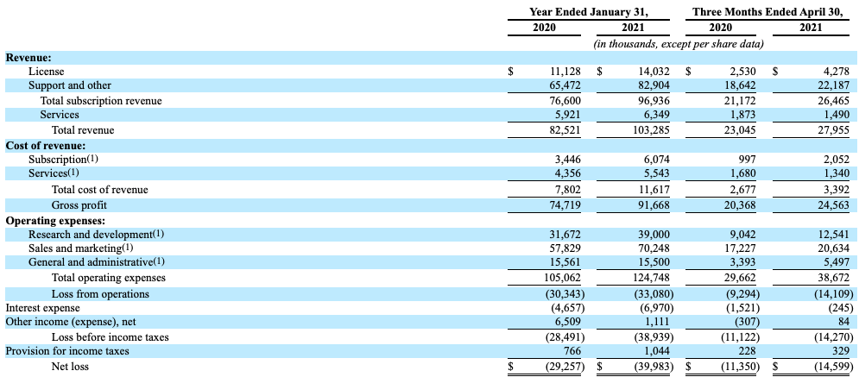Click total operating expenses 105,062

point(563,278)
